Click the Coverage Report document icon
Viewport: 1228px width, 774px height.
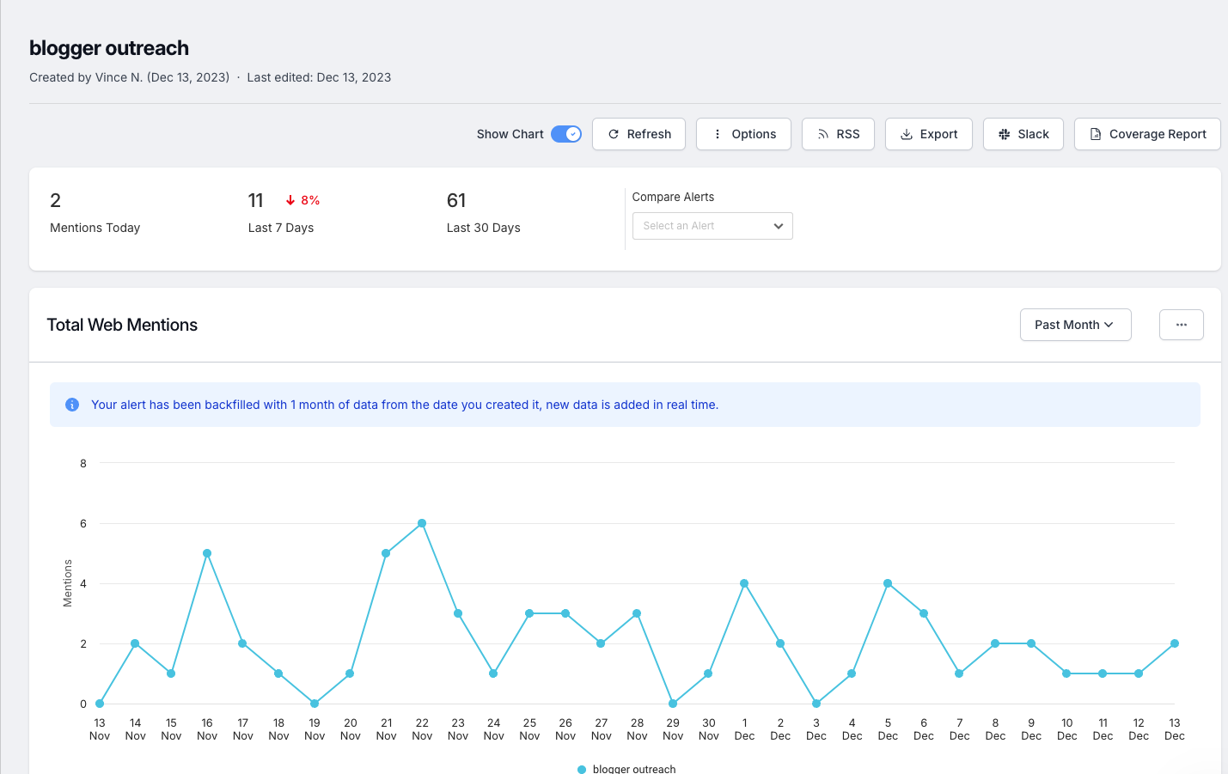click(x=1095, y=134)
